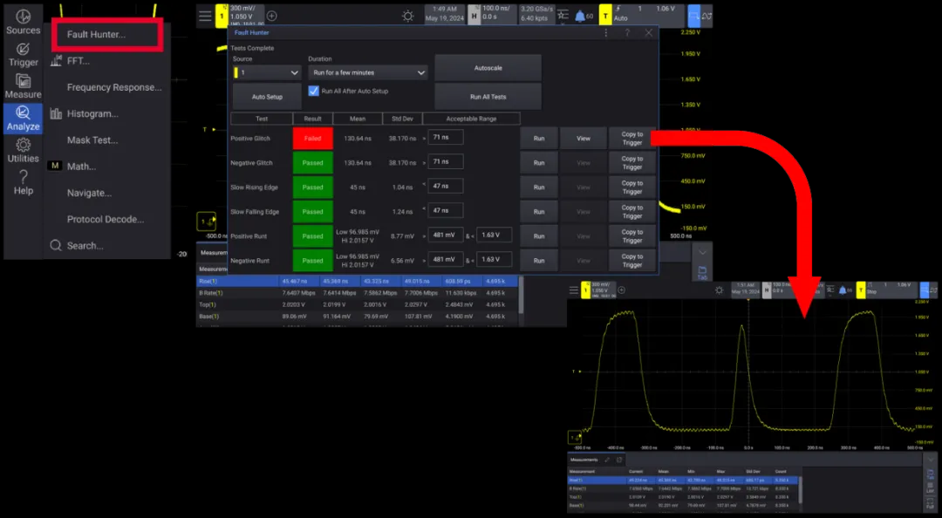Click the brightness sun icon in toolbar
Image resolution: width=942 pixels, height=518 pixels.
coord(408,16)
